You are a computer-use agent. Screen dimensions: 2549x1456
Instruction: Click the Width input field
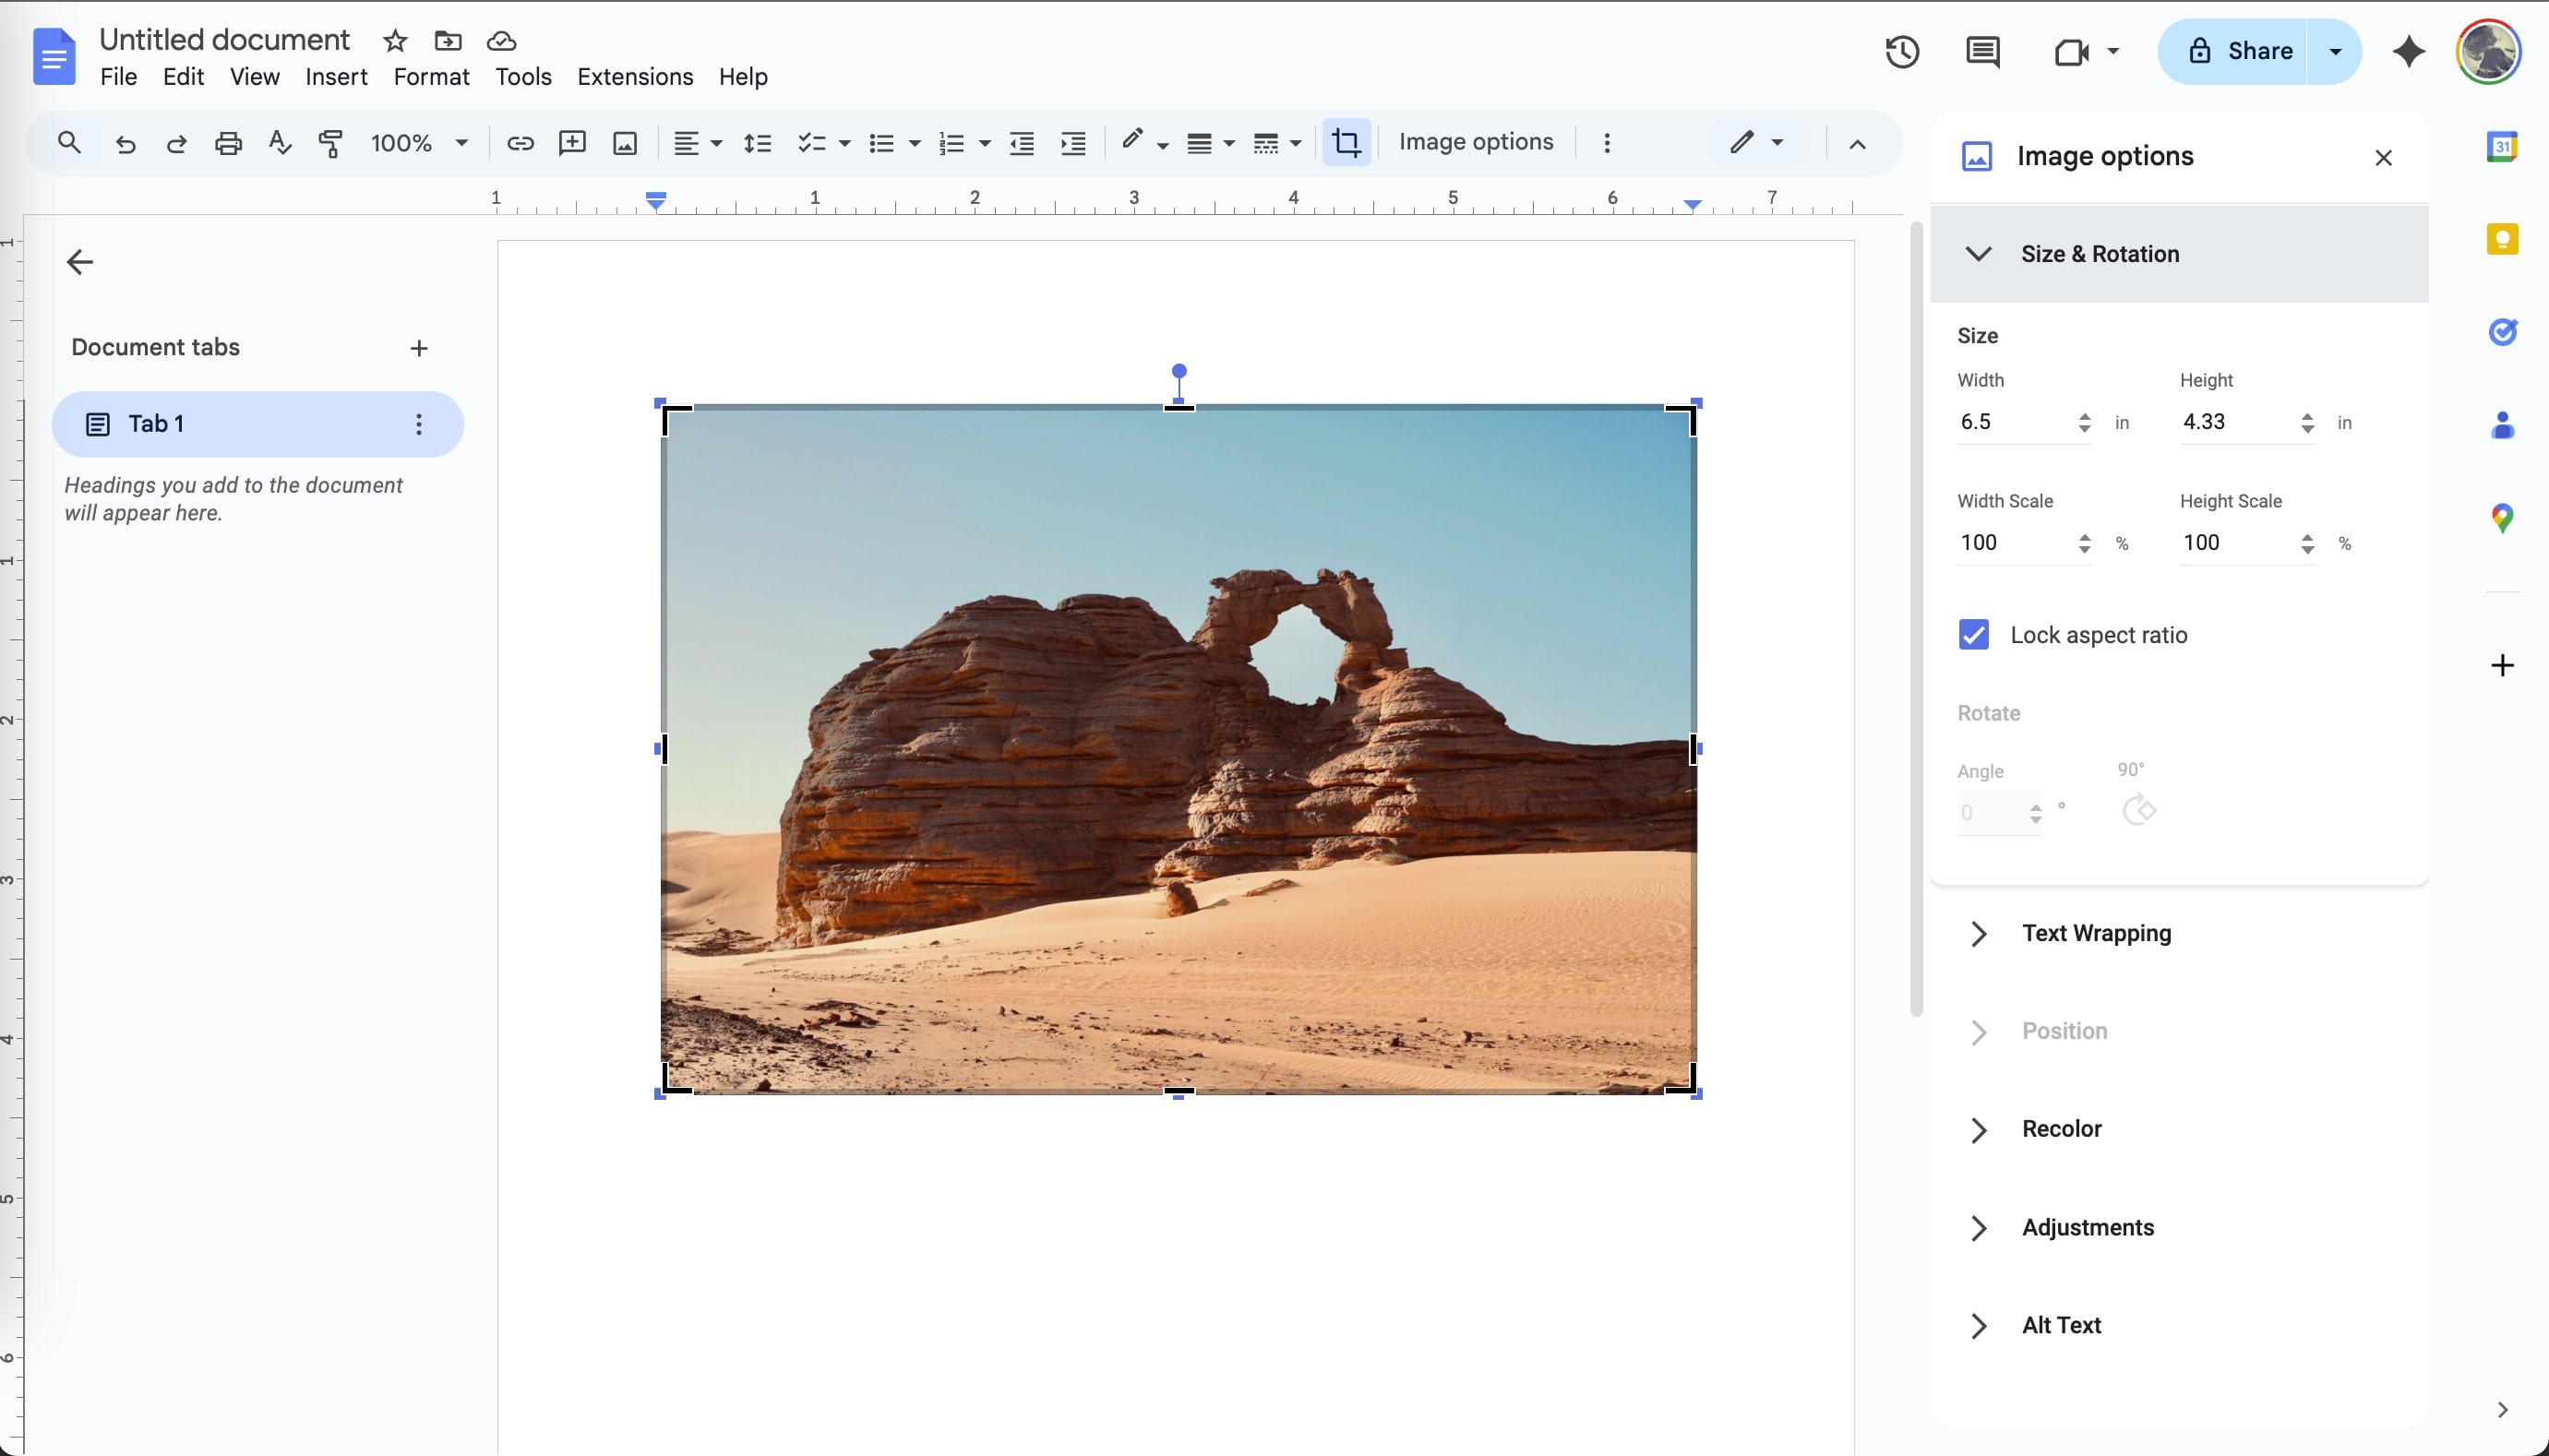(2012, 422)
